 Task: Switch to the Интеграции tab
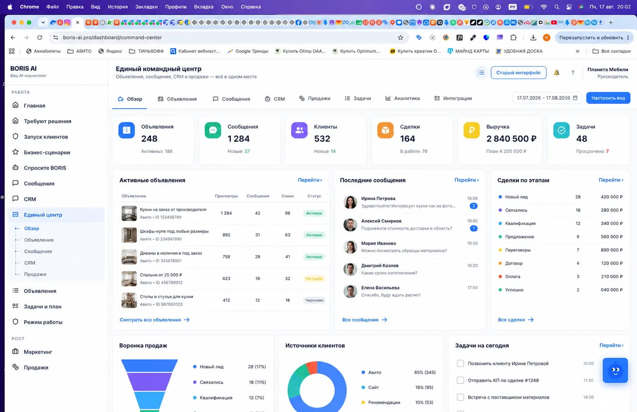click(453, 98)
